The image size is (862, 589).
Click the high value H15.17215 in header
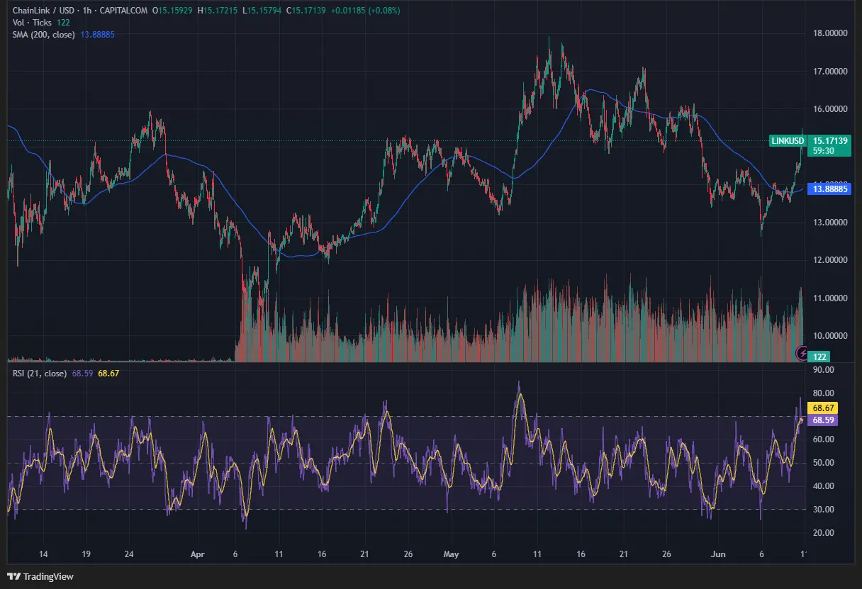218,11
